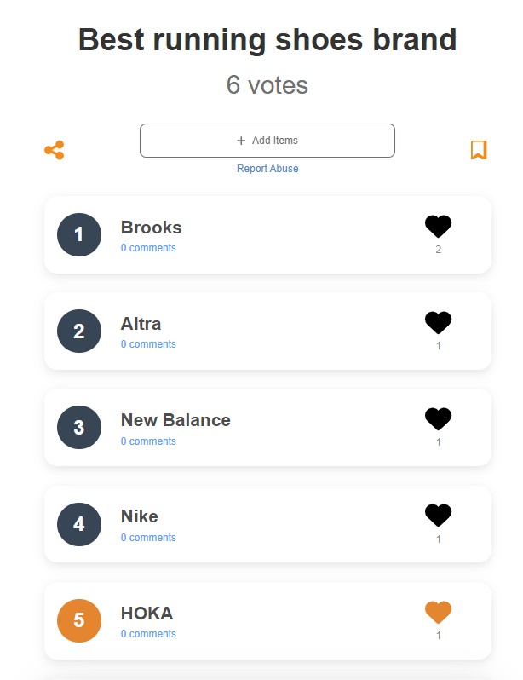The image size is (523, 680).
Task: Click the number 1 rank badge
Action: point(79,234)
